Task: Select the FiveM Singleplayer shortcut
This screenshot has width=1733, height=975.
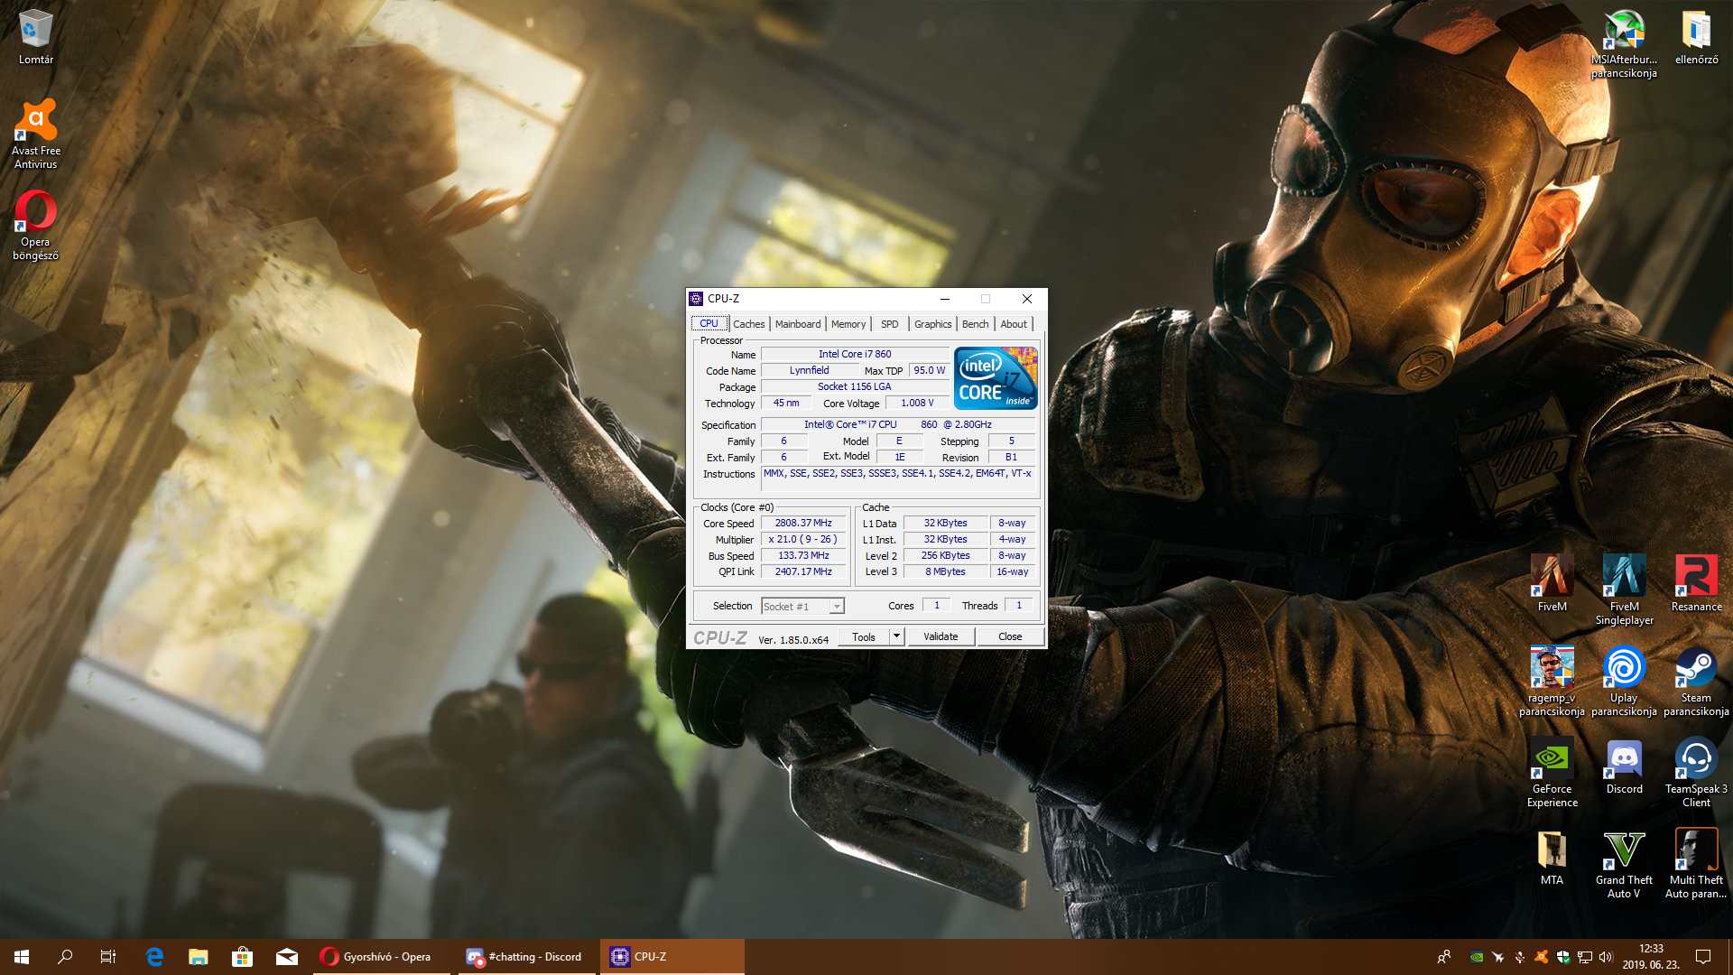Action: [1624, 590]
